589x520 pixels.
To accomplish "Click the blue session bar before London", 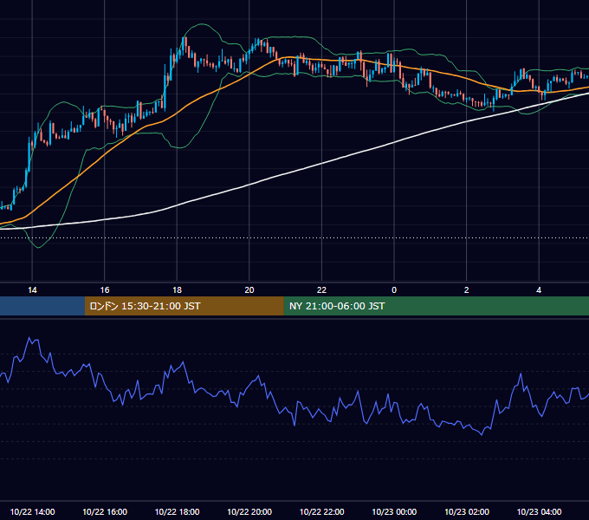I will (42, 306).
